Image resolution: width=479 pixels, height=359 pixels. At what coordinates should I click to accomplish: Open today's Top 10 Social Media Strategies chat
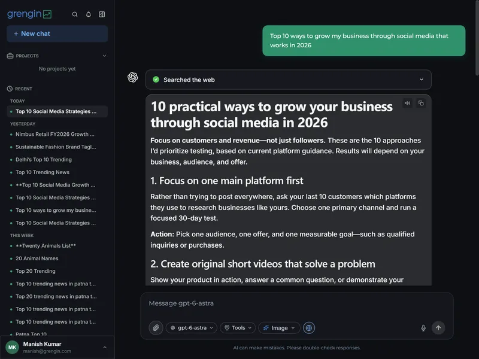(57, 111)
